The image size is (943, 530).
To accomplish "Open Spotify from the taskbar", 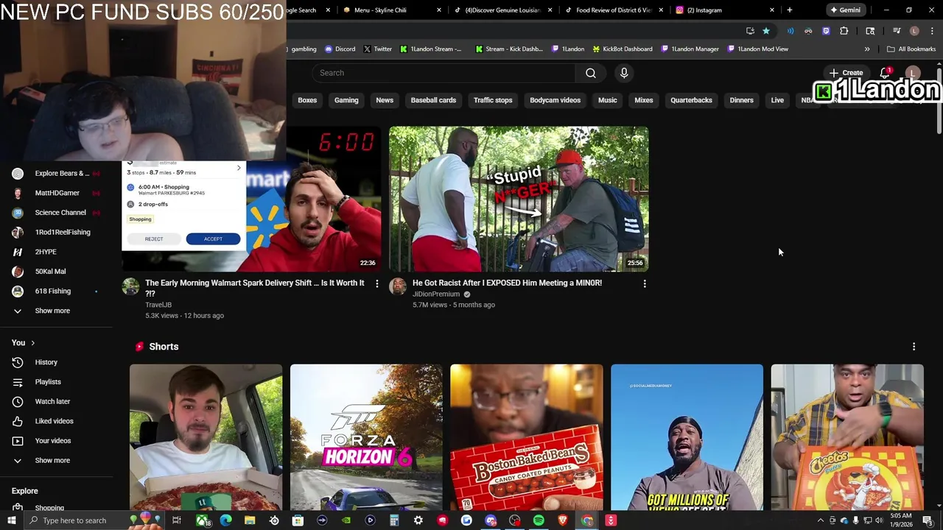I will pyautogui.click(x=539, y=520).
